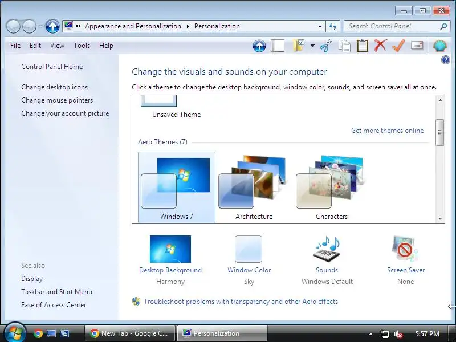
Task: Click the Personalization taskbar button
Action: tap(222, 333)
